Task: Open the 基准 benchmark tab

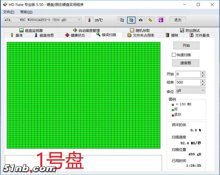Action: 16,35
